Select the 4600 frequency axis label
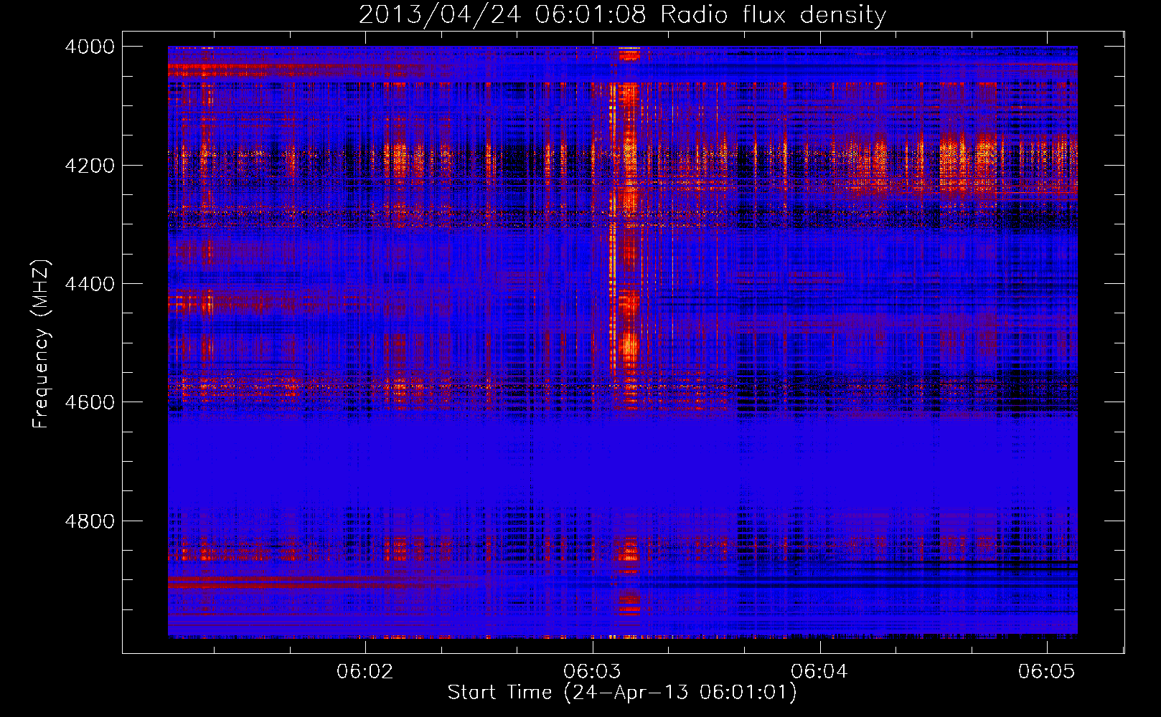This screenshot has width=1161, height=717. 89,402
